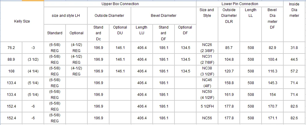Select the Lower Pin Connection header cell

point(240,4)
